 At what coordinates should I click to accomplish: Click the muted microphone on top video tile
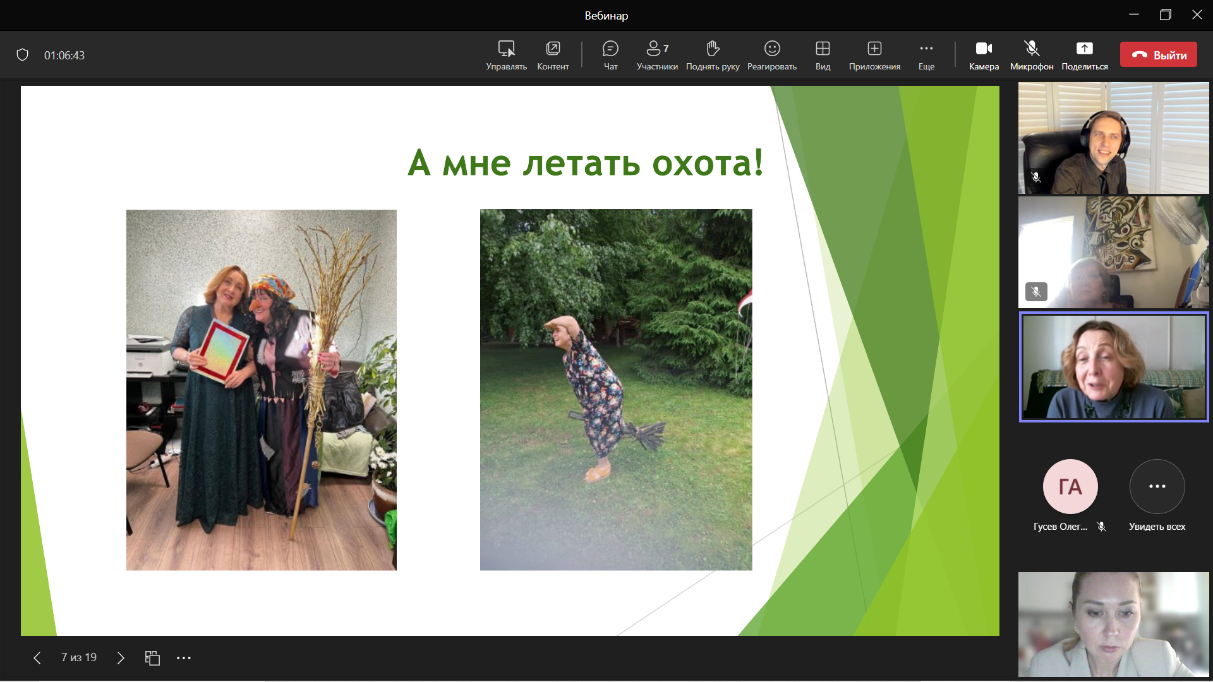coord(1035,177)
